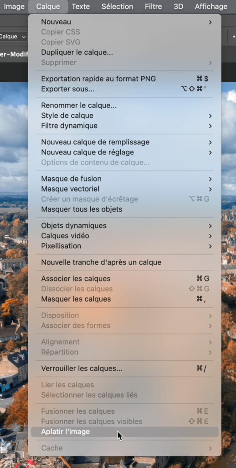Choose Renommer le calque...
This screenshot has width=236, height=468.
pos(125,106)
